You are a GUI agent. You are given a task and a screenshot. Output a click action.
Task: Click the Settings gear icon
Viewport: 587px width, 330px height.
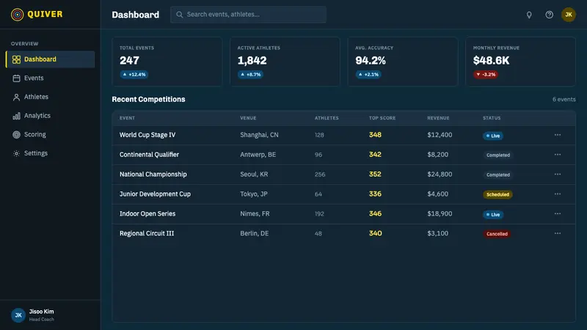point(16,153)
